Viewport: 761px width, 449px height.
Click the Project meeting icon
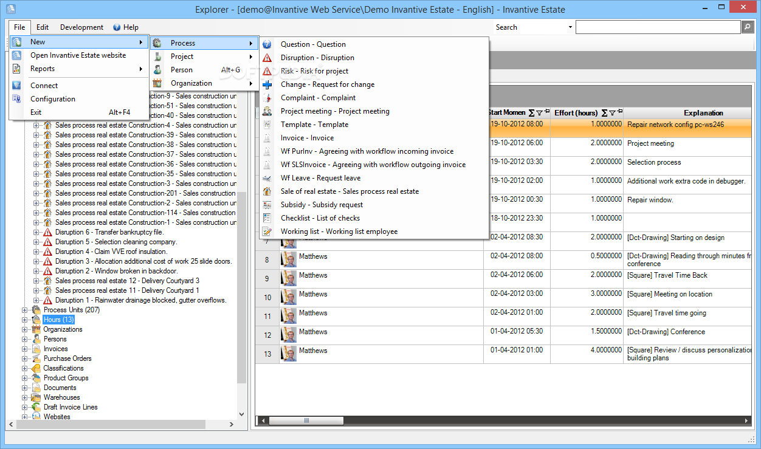click(x=267, y=111)
